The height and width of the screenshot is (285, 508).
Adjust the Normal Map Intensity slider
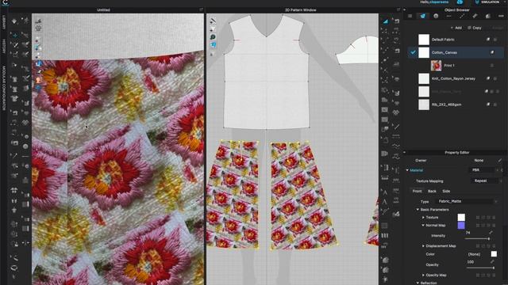(477, 239)
